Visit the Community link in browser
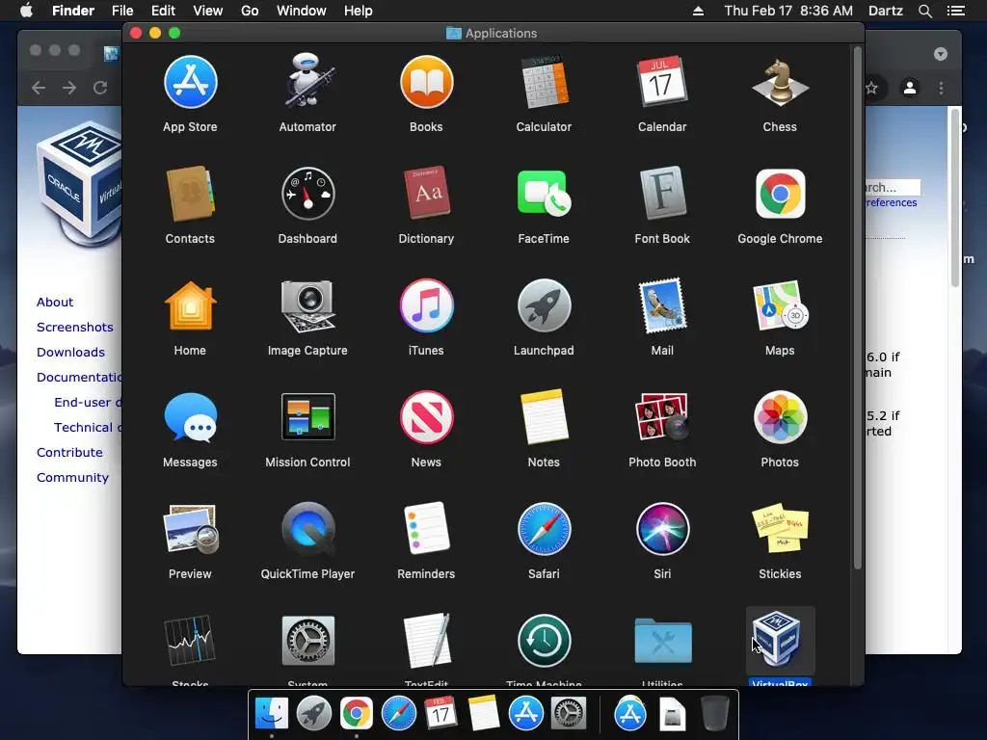Image resolution: width=987 pixels, height=740 pixels. point(72,478)
